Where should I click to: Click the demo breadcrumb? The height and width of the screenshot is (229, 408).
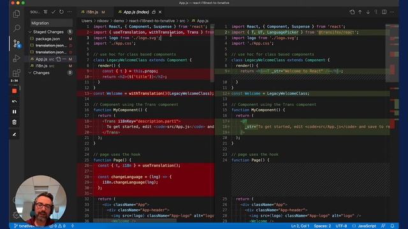point(119,20)
